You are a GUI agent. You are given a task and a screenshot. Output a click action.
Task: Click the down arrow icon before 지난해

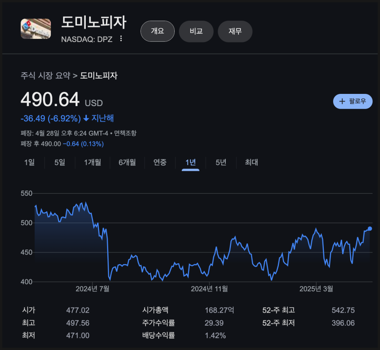click(x=86, y=118)
